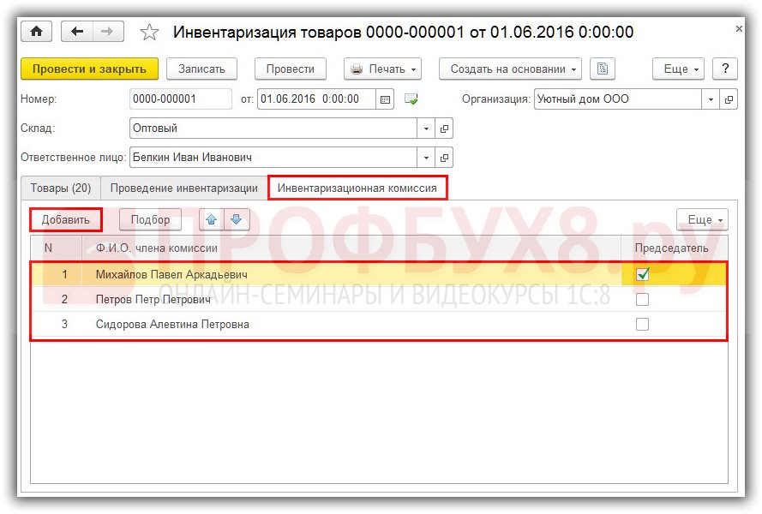
Task: Move commission member up with arrow
Action: click(211, 219)
